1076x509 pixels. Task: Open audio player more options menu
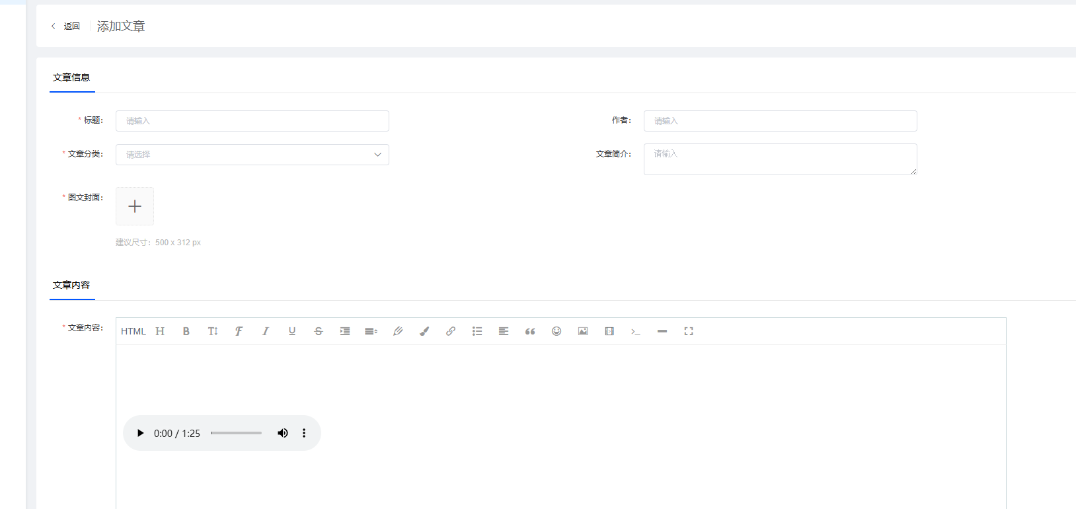tap(304, 433)
